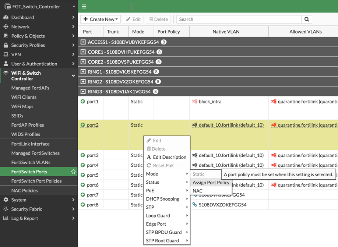Open the Create New dropdown

[x=101, y=20]
